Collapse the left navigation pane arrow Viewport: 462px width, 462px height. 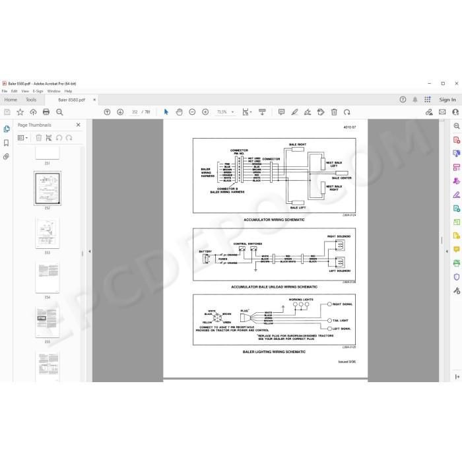coord(90,251)
